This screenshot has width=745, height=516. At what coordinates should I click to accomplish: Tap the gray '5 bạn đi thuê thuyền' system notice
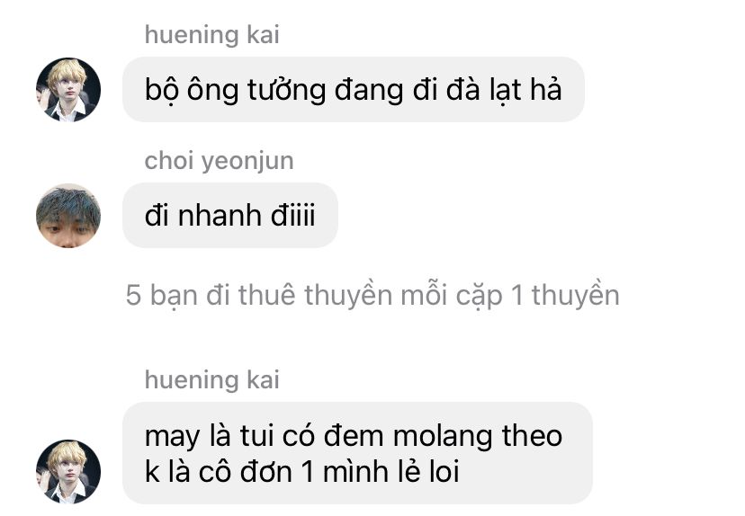pyautogui.click(x=372, y=295)
